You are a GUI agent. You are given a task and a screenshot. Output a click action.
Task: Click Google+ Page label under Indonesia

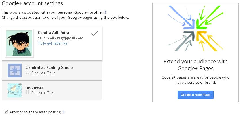pyautogui.click(x=43, y=93)
